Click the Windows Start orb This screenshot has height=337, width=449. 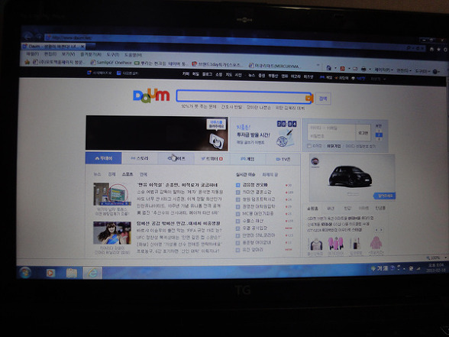coord(25,272)
